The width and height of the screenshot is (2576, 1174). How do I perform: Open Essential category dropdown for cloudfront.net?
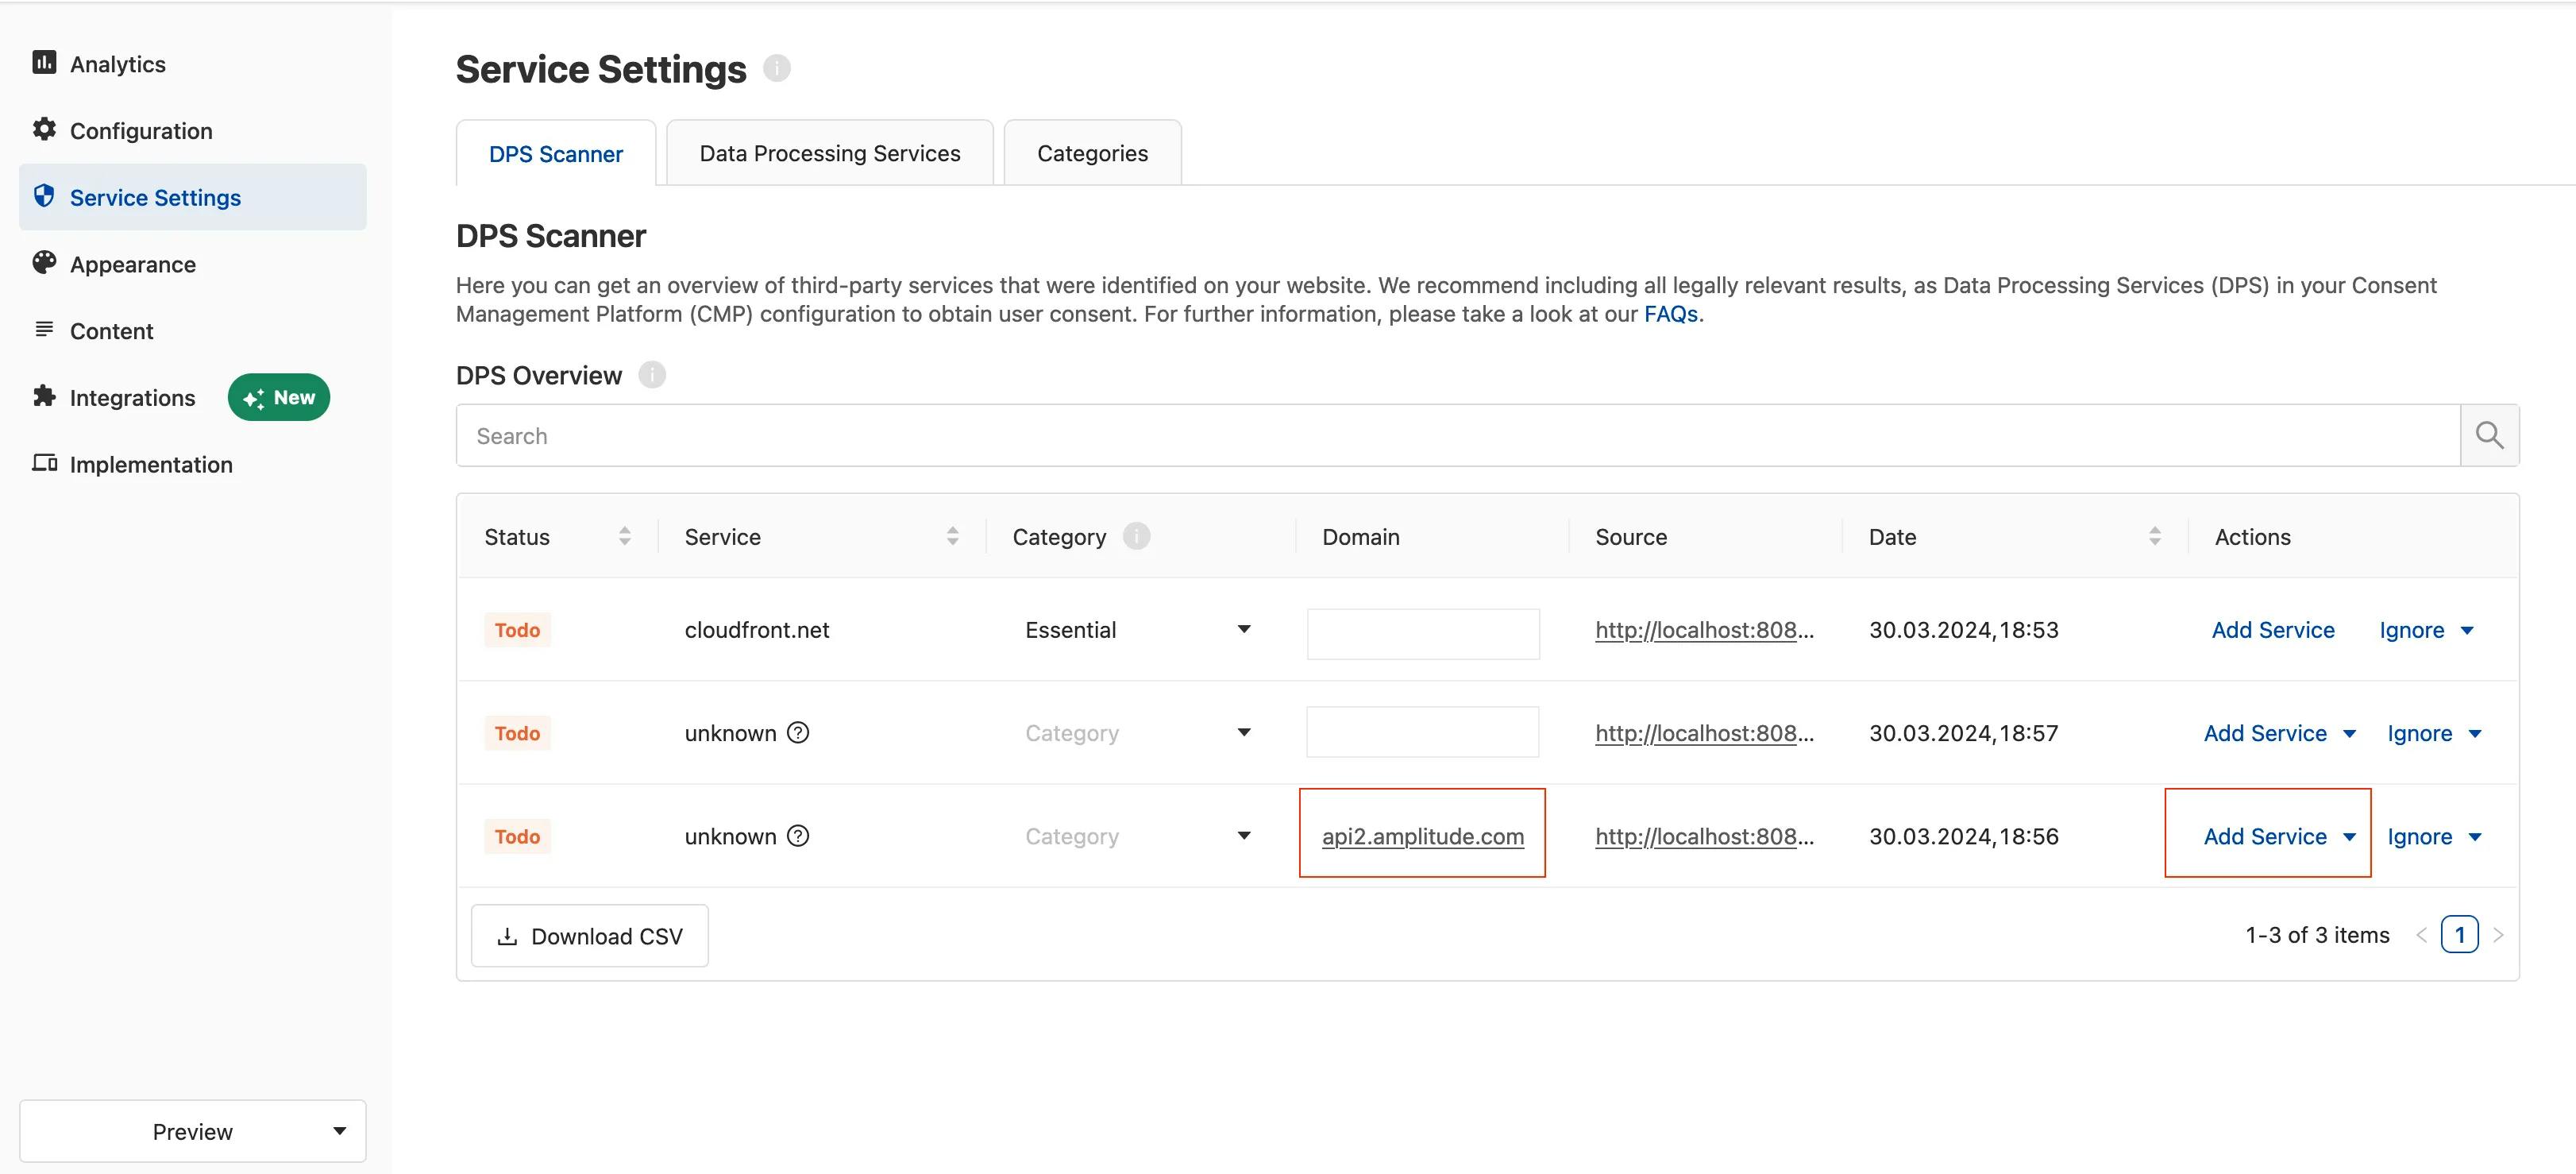[x=1243, y=630]
